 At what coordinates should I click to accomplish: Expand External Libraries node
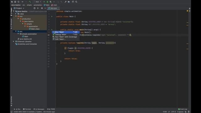click(14, 41)
